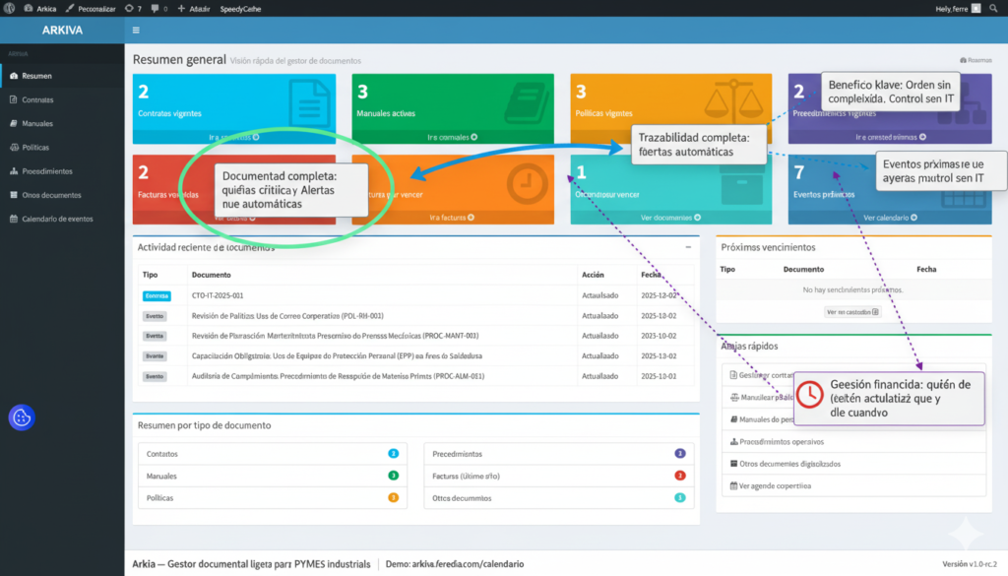The image size is (1008, 576).
Task: Click the sitemap icon beside Procedimientos operativos
Action: (733, 442)
